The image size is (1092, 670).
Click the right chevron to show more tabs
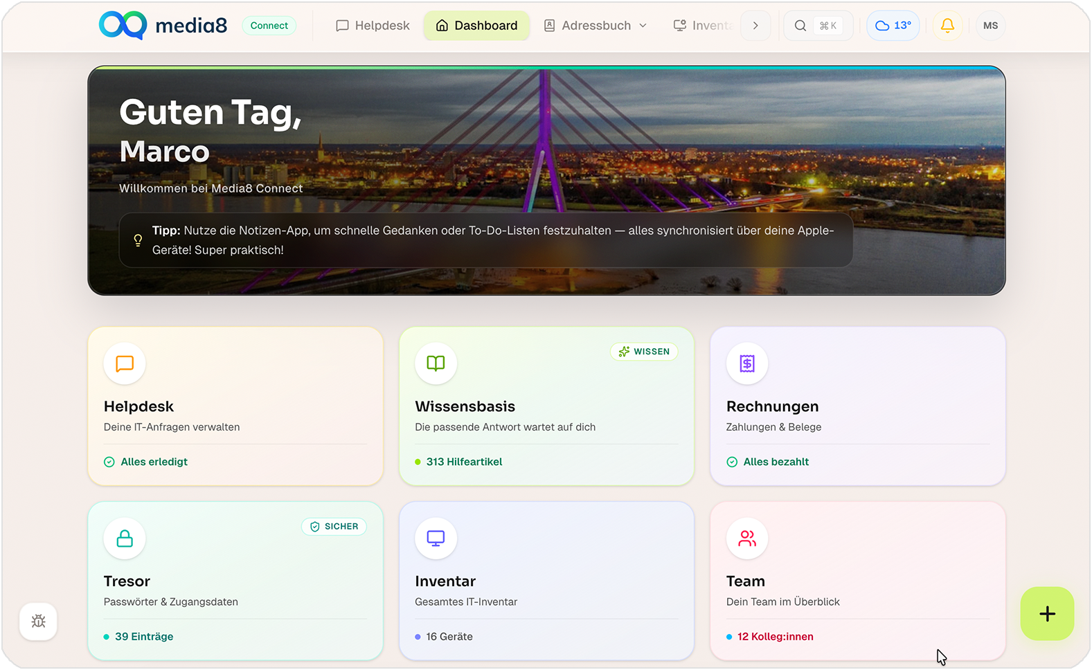755,26
